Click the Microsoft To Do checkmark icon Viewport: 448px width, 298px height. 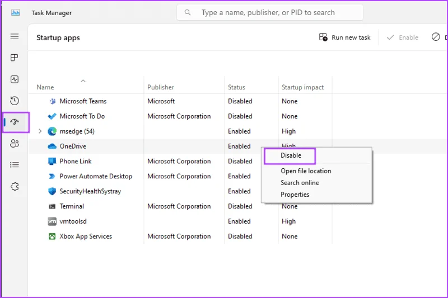(x=52, y=116)
